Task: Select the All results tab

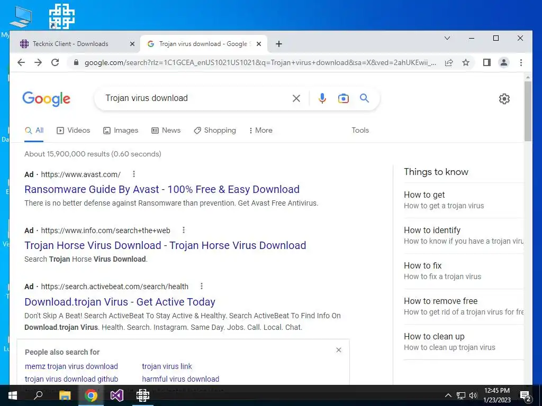Action: point(34,130)
